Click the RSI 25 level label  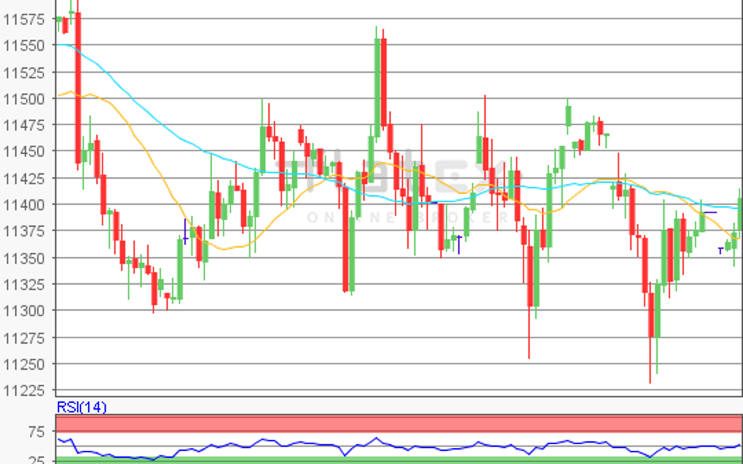[x=36, y=460]
